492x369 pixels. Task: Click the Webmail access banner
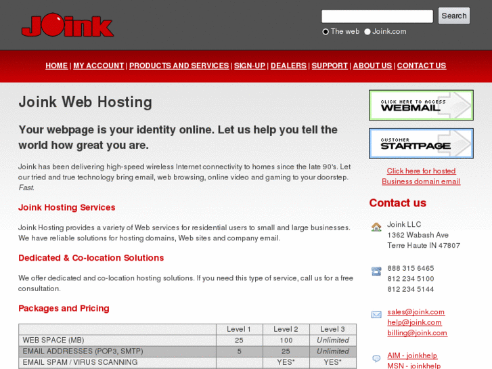click(421, 105)
